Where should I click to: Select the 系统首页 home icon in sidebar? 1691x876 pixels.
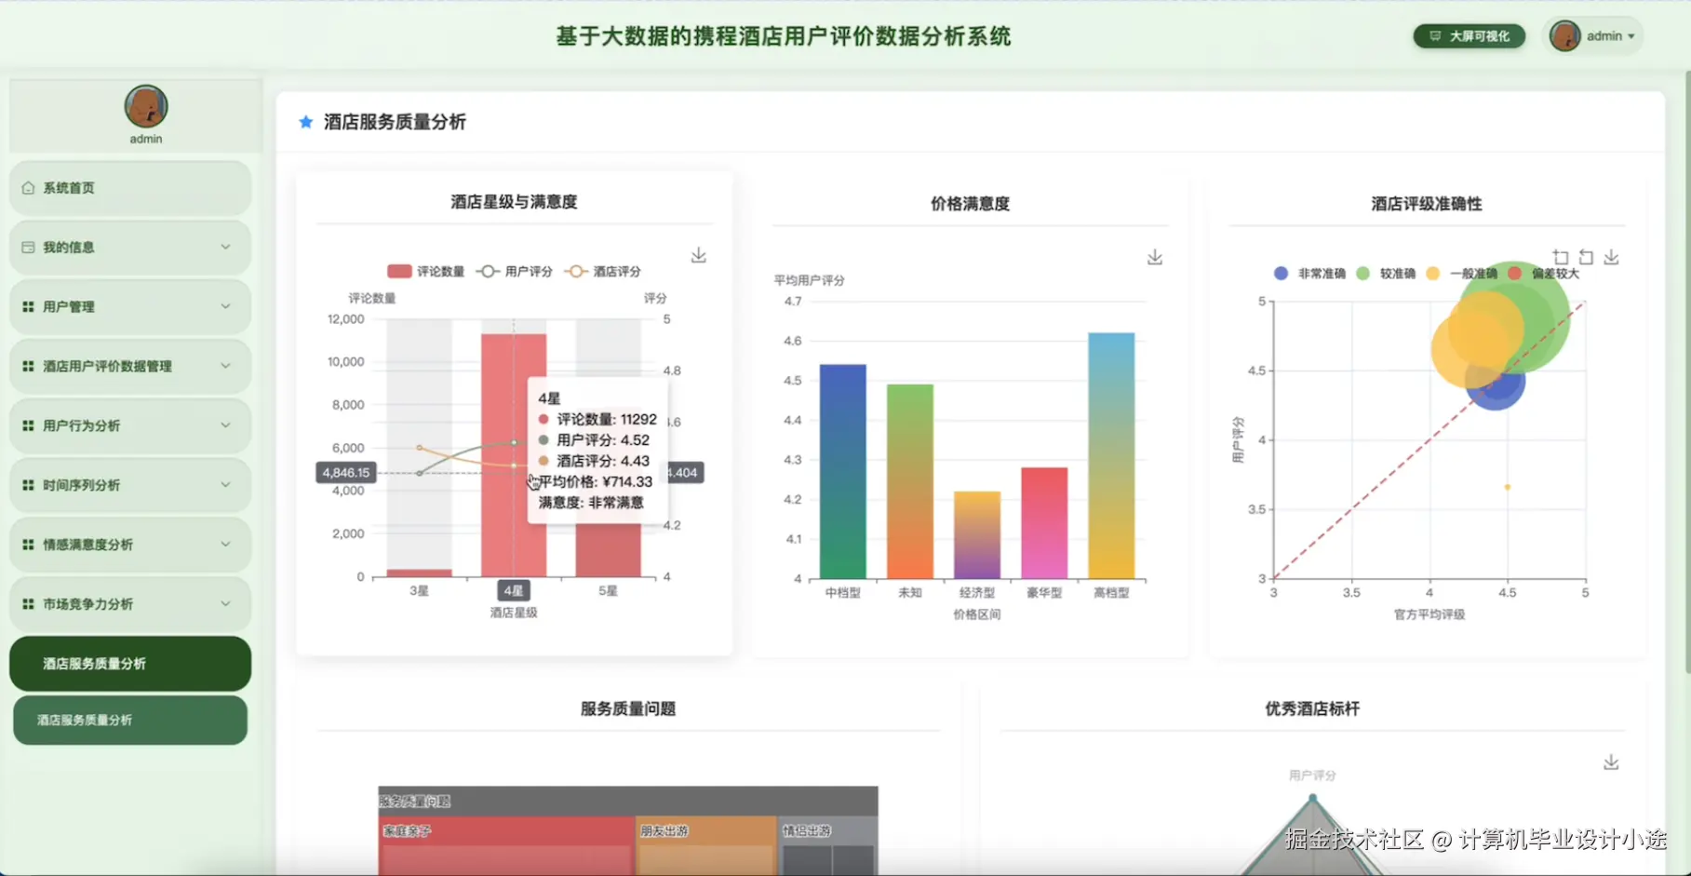point(28,187)
